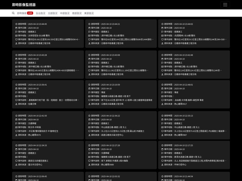Switch to the 東部路況 tab

[x=89, y=13]
